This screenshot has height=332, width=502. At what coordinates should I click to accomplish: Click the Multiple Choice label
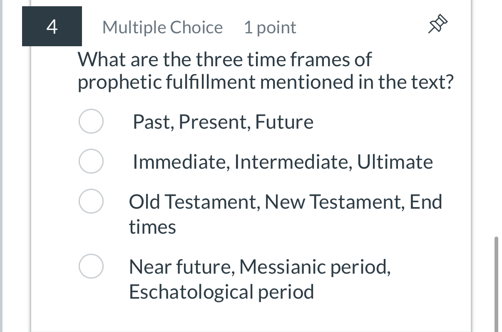point(162,27)
